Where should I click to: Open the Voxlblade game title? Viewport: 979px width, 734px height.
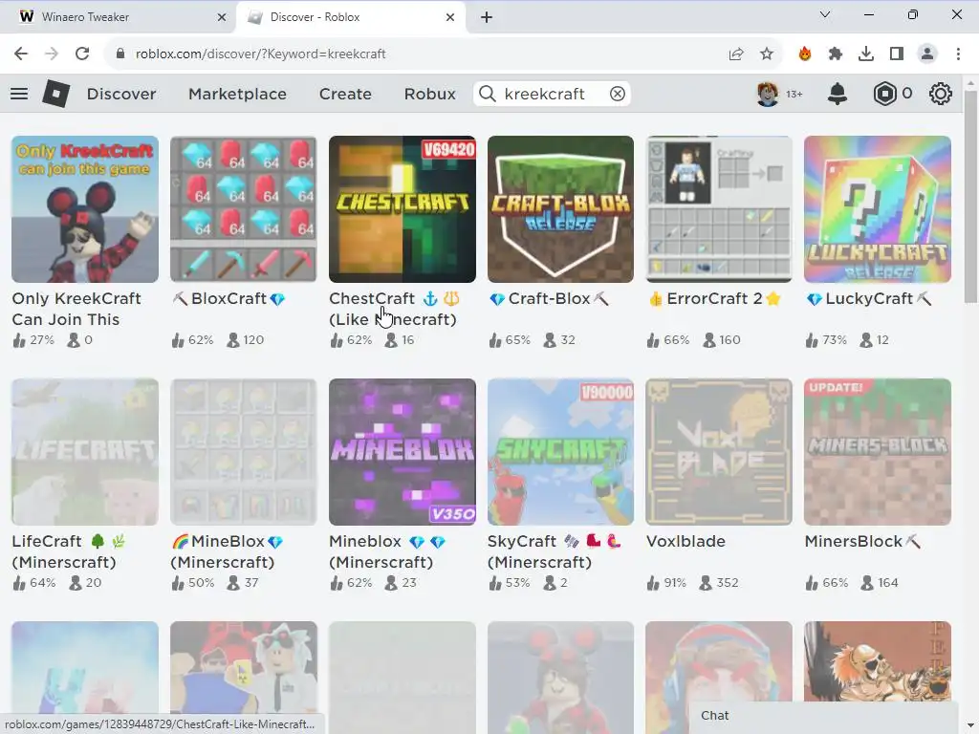tap(685, 541)
